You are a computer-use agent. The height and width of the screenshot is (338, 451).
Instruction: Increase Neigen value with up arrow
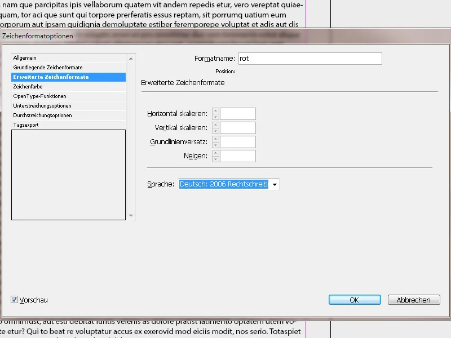215,153
